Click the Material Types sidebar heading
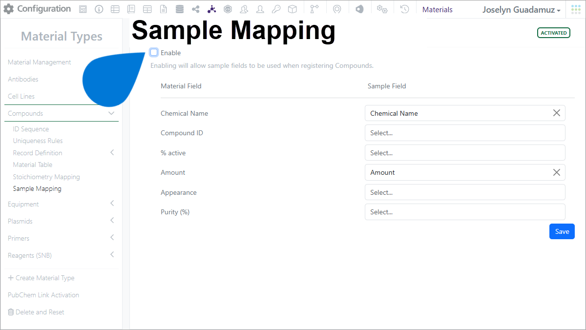Viewport: 586px width, 330px height. click(62, 37)
